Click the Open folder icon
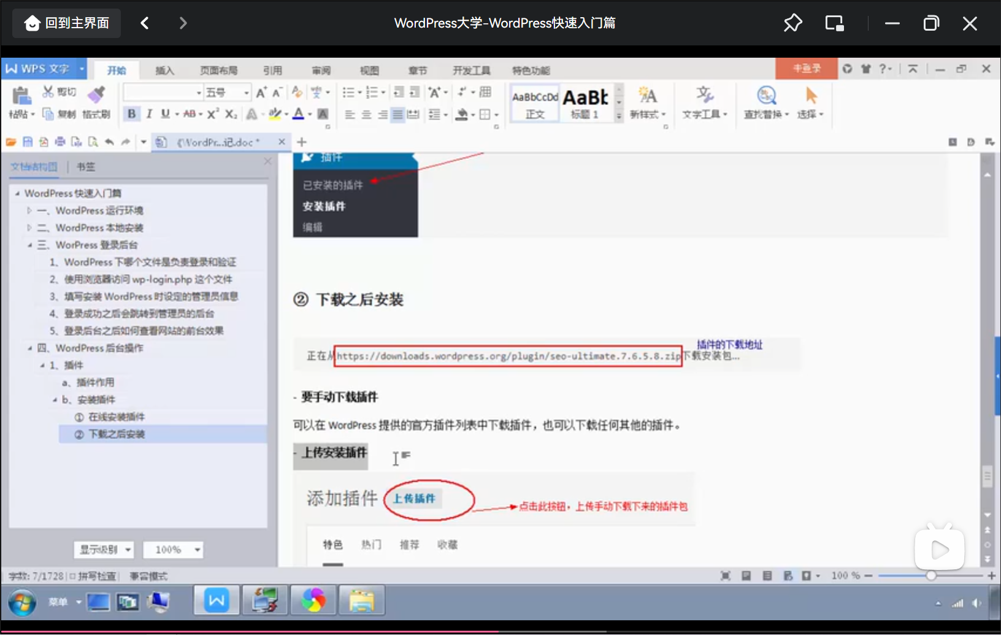 11,142
